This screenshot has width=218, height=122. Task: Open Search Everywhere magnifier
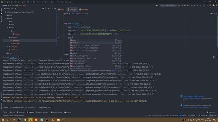point(211,5)
